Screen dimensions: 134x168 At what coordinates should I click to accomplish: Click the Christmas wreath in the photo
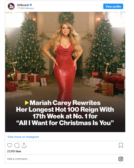pyautogui.click(x=67, y=18)
